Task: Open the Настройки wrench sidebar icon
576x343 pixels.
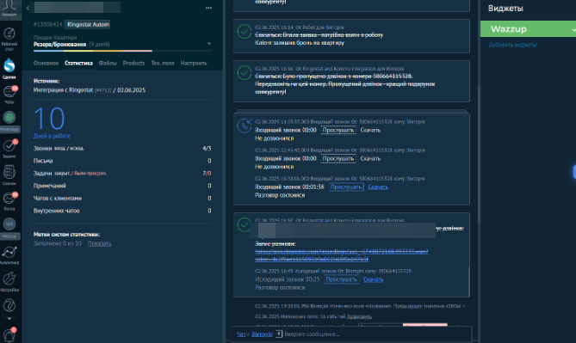Action: [9, 281]
